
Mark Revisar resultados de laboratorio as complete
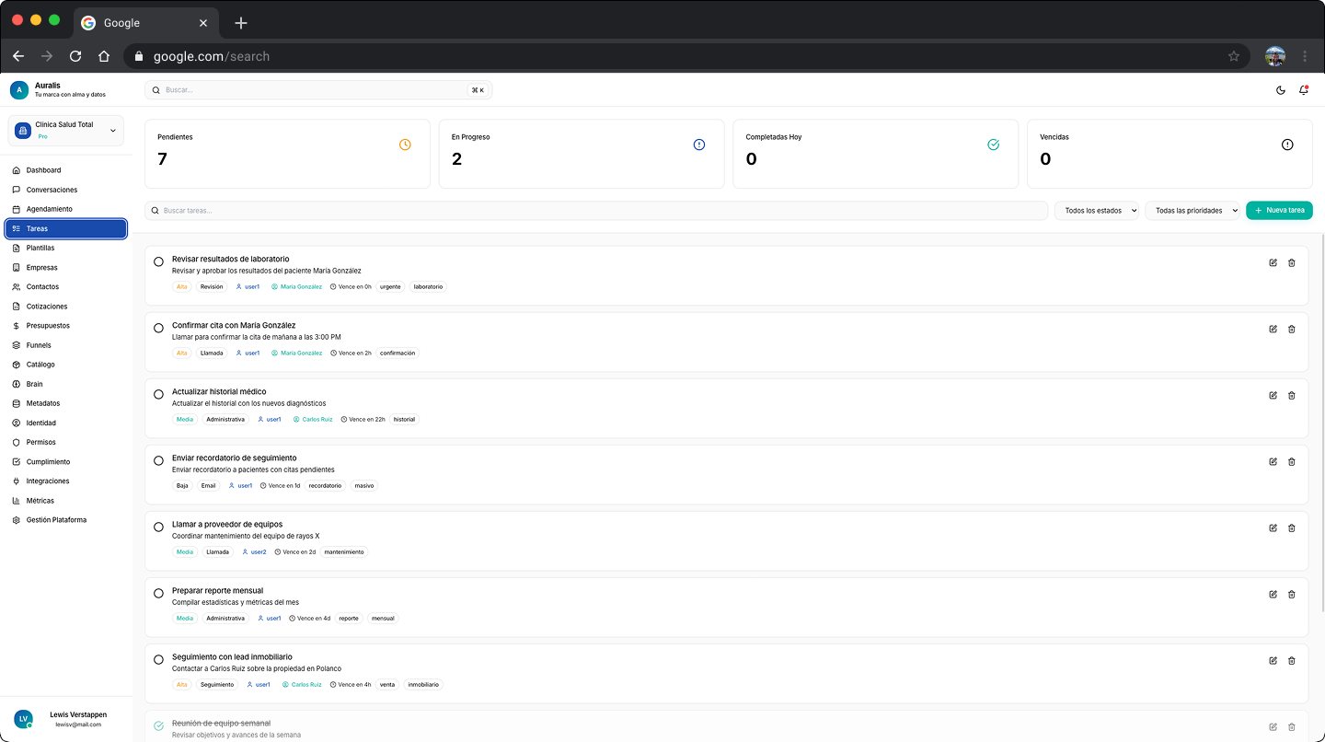click(158, 262)
